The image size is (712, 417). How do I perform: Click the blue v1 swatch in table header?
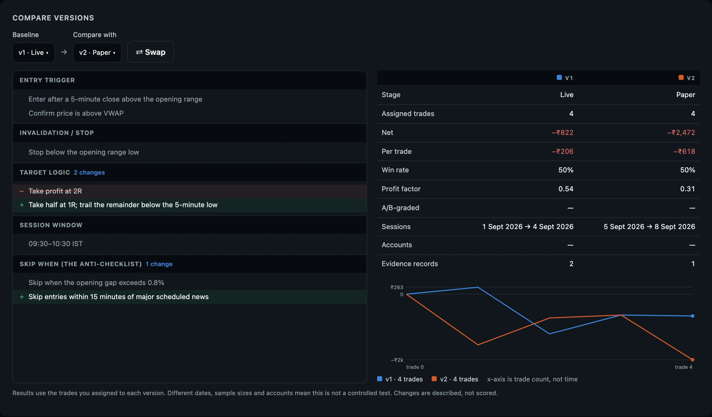point(559,77)
